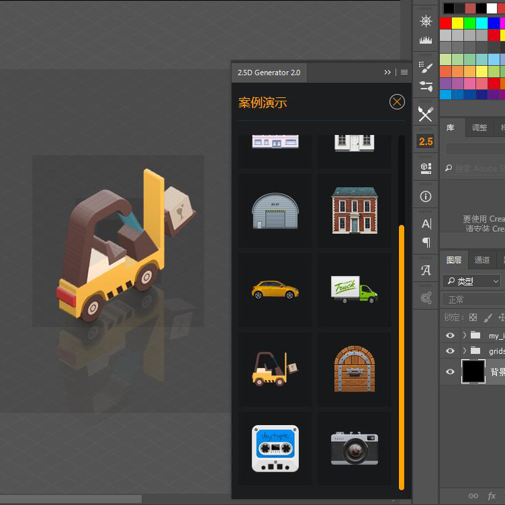This screenshot has width=505, height=505.
Task: Expand the my_i layer group
Action: [x=464, y=335]
